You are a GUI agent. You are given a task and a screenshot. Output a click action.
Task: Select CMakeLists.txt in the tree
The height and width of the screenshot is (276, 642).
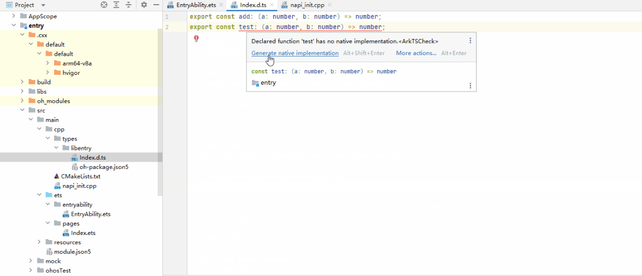81,176
